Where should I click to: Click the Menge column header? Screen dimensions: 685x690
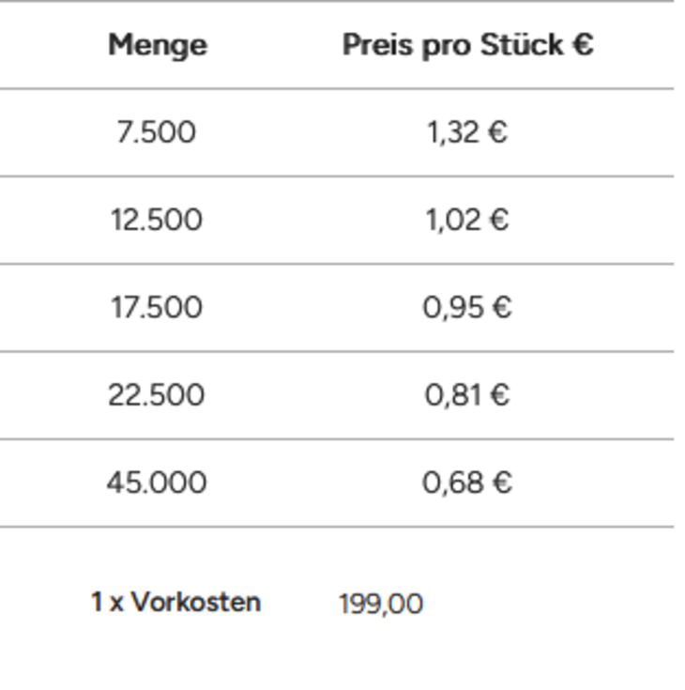157,45
